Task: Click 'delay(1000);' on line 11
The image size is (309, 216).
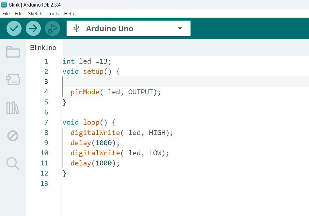Action: pos(95,163)
